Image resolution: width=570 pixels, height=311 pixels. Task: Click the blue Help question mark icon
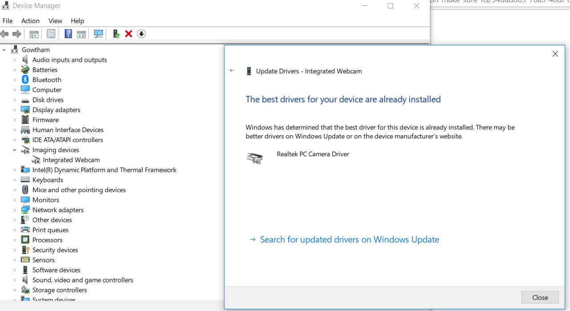coord(68,34)
